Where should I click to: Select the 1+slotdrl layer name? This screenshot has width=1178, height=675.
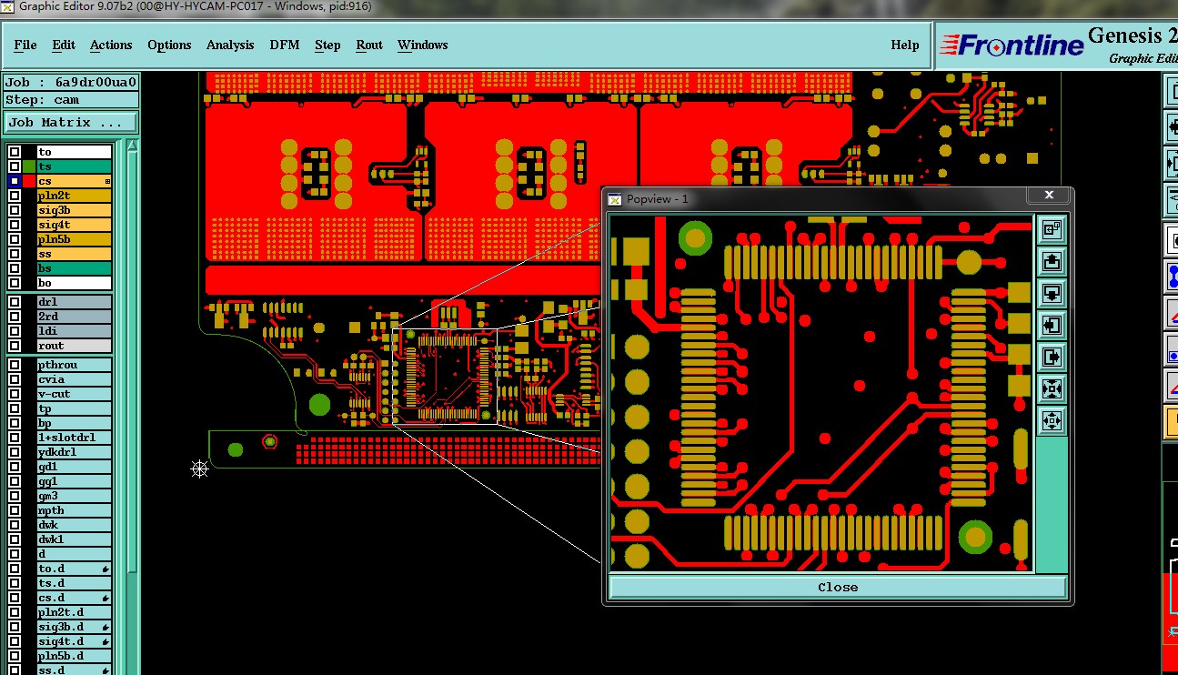point(74,438)
